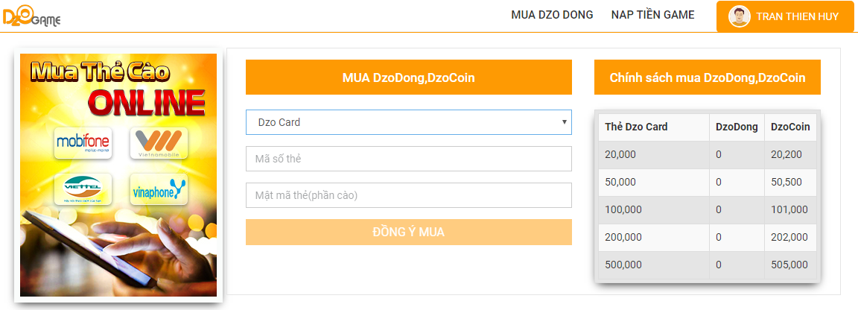Click the MUA DzoDong,DzoCoin header

tap(408, 77)
